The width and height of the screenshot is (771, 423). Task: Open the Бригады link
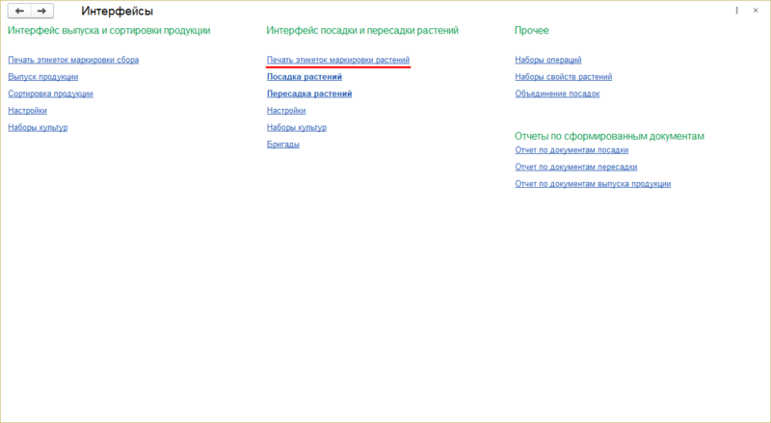point(283,145)
